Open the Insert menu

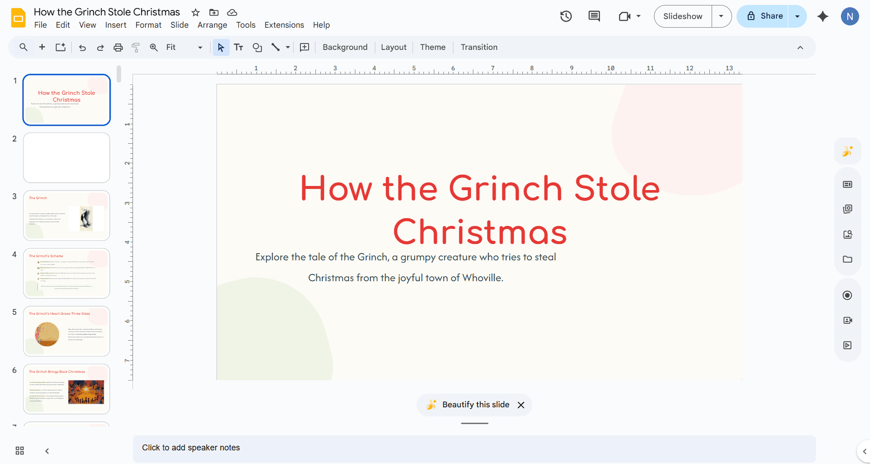(116, 25)
